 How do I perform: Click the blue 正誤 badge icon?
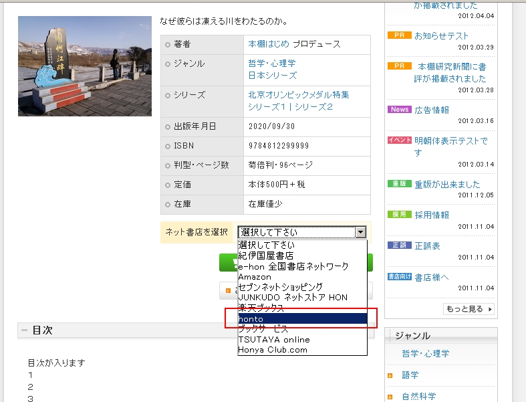[x=399, y=245]
